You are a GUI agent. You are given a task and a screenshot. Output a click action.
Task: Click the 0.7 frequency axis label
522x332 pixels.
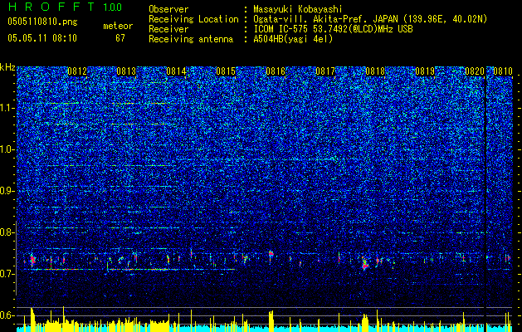[7, 274]
